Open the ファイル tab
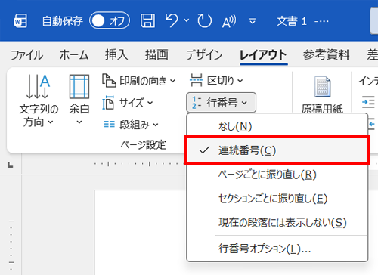The image size is (378, 275). pos(26,55)
